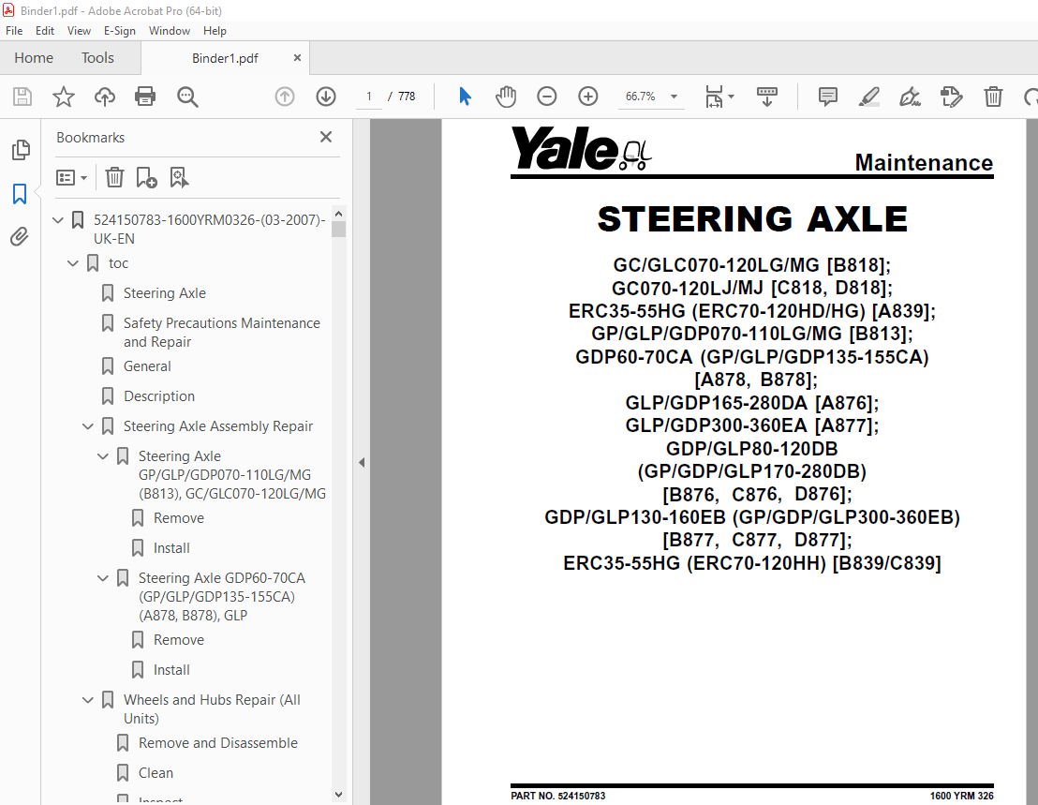Open the Clean bookmark
The height and width of the screenshot is (805, 1038).
156,773
